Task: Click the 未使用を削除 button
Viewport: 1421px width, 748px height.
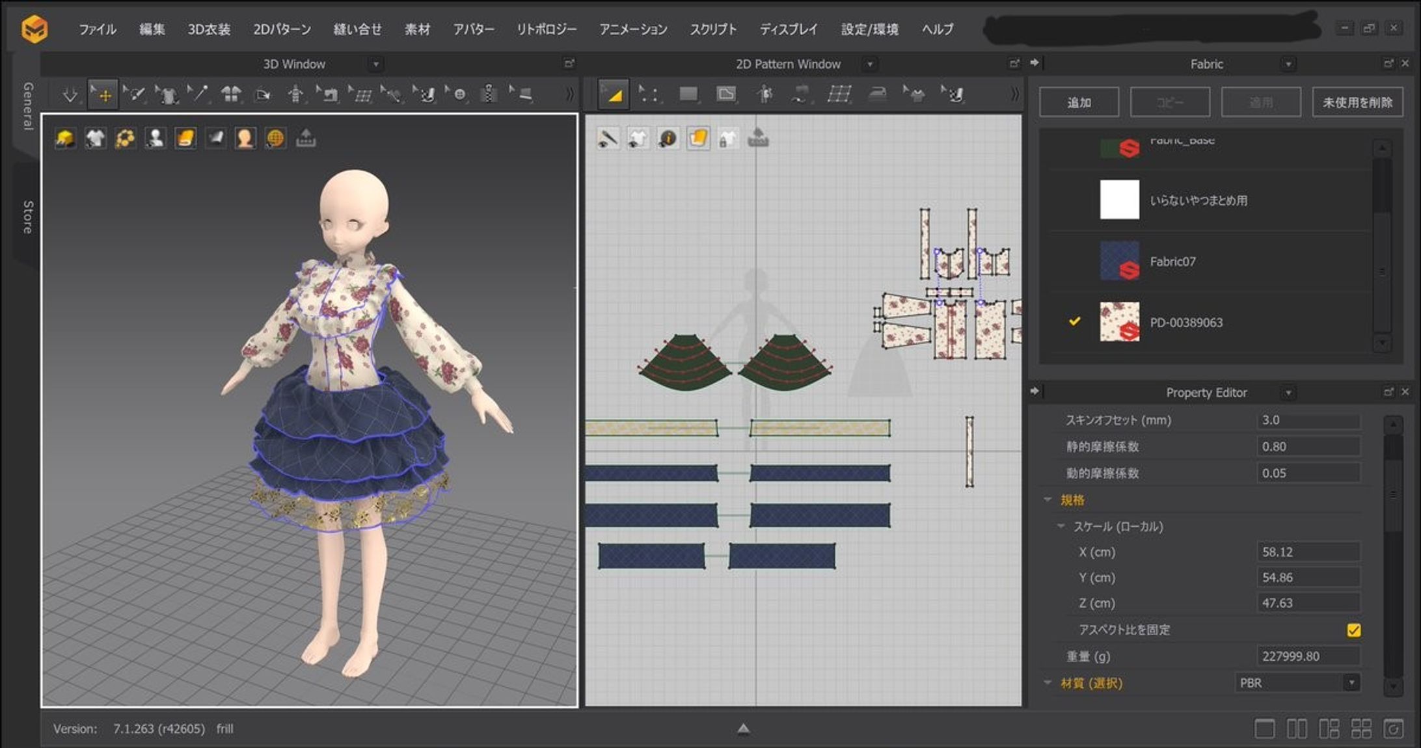Action: point(1357,102)
